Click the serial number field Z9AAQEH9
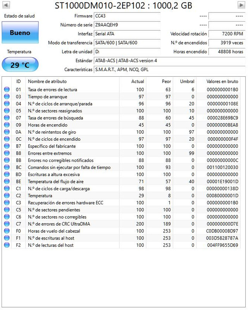The image size is (248, 310). pyautogui.click(x=127, y=25)
